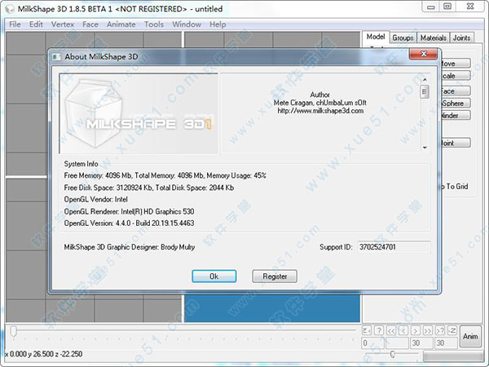Click the Register button
Image resolution: width=489 pixels, height=367 pixels.
tap(275, 276)
